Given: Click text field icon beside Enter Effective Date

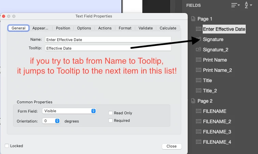Looking at the screenshot, I should 198,29.
